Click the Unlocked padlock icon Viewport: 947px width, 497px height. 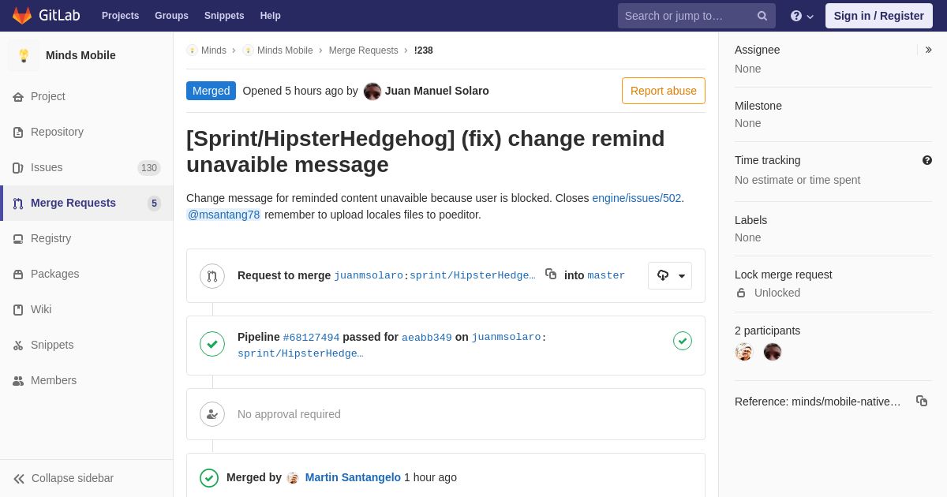pyautogui.click(x=741, y=293)
